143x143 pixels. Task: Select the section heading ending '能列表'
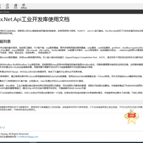pyautogui.click(x=5, y=41)
